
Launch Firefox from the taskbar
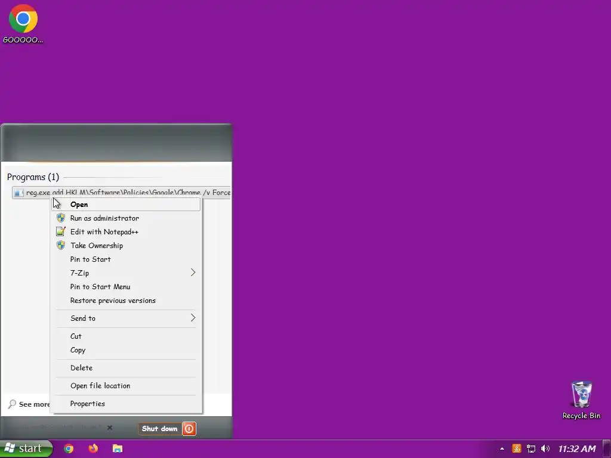point(93,448)
